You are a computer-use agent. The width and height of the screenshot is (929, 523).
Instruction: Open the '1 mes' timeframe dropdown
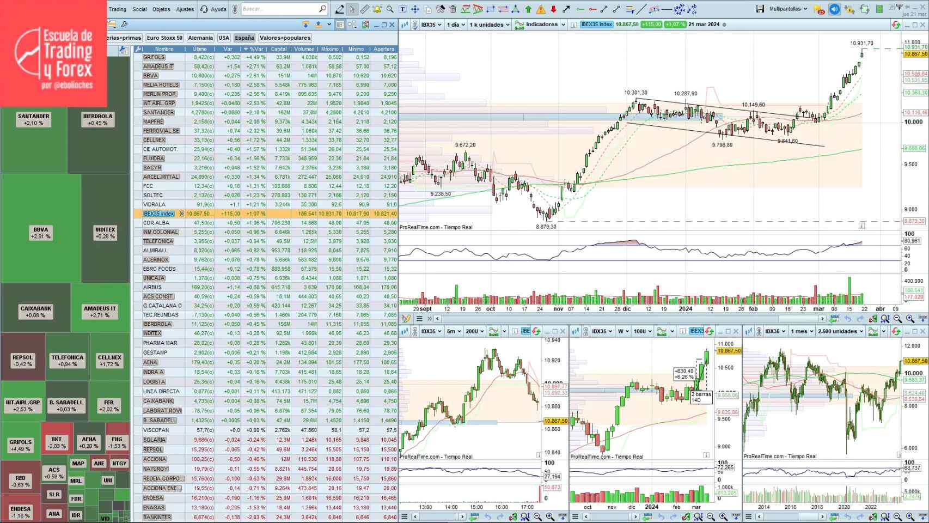(803, 331)
